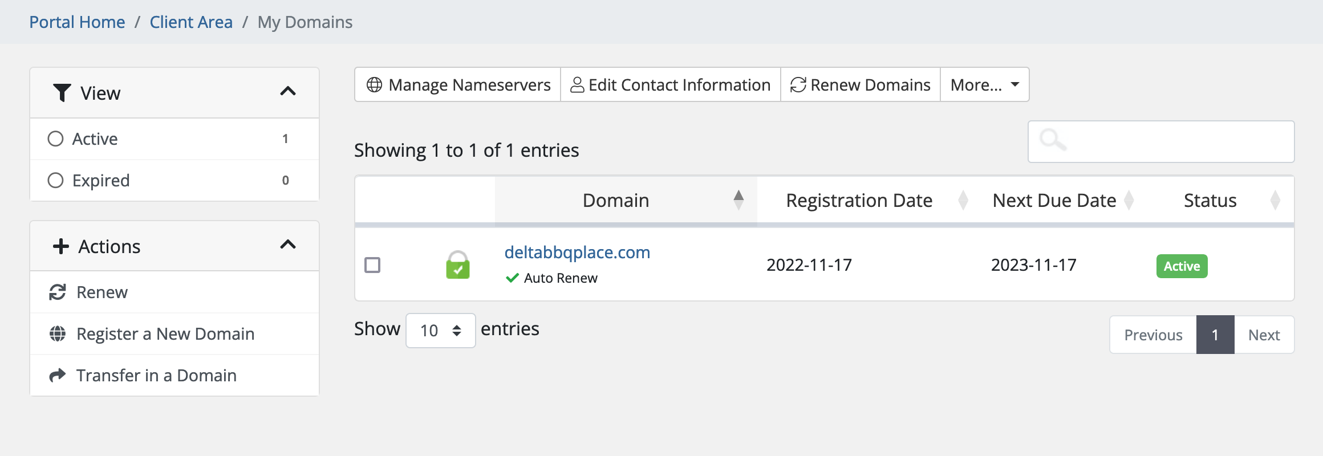
Task: Click the person icon in Edit Contact Information
Action: point(577,85)
